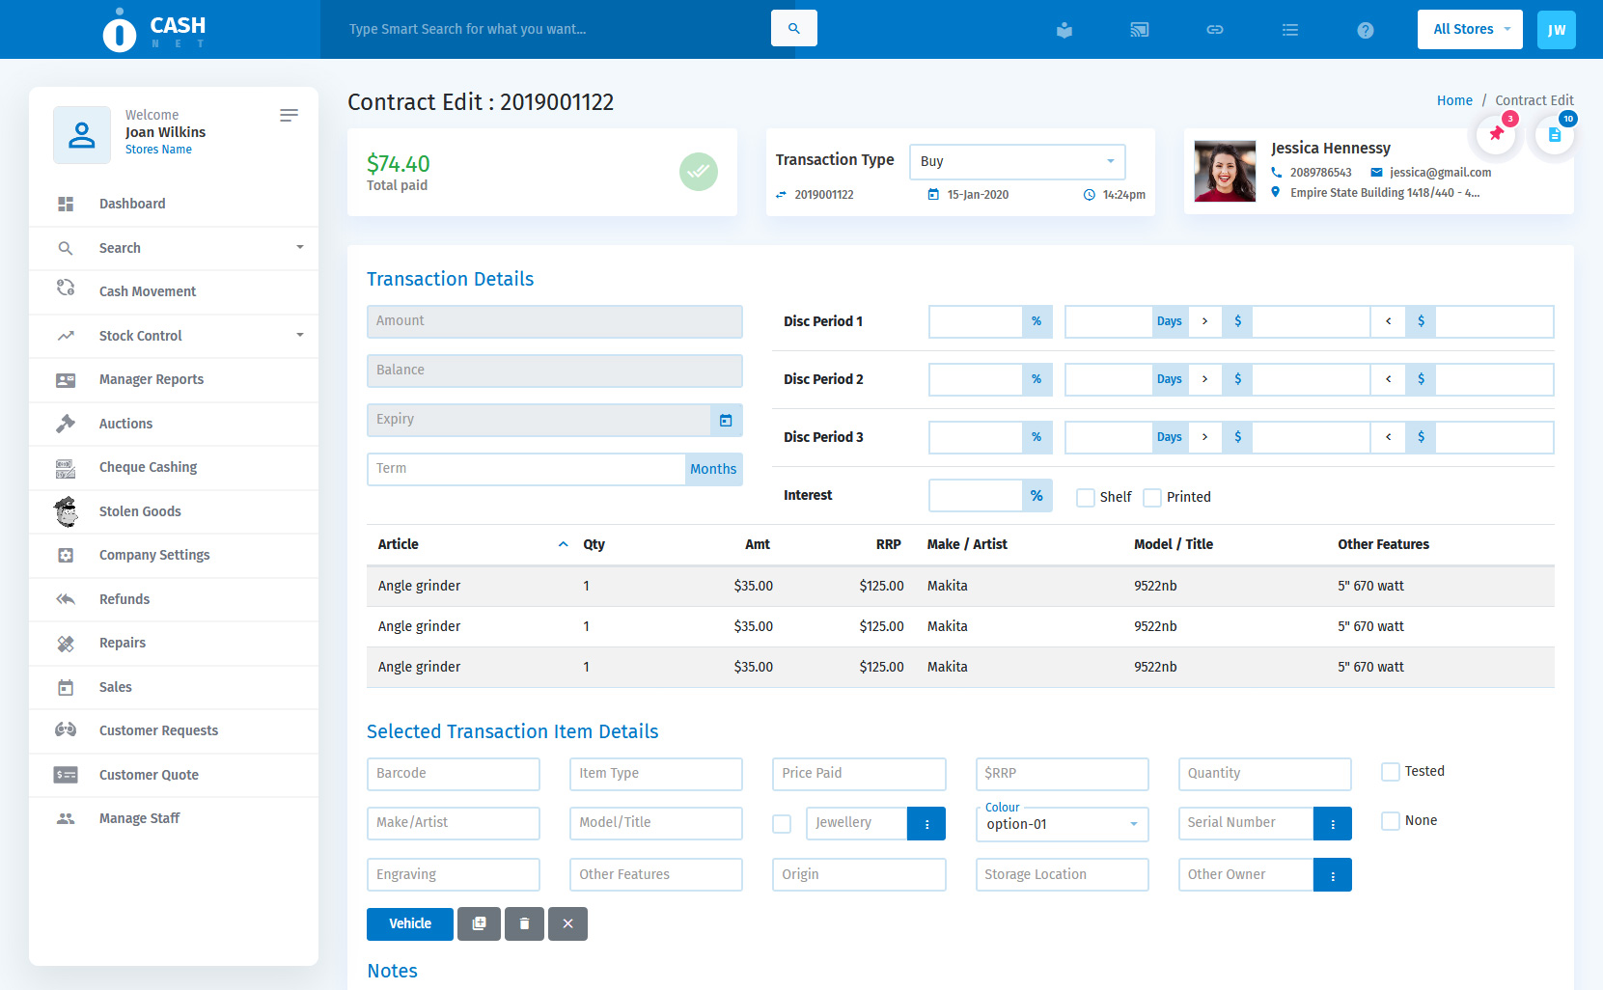Go to Manager Reports in sidebar
The height and width of the screenshot is (990, 1603).
click(x=152, y=379)
